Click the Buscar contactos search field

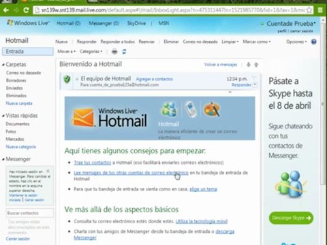30,213
